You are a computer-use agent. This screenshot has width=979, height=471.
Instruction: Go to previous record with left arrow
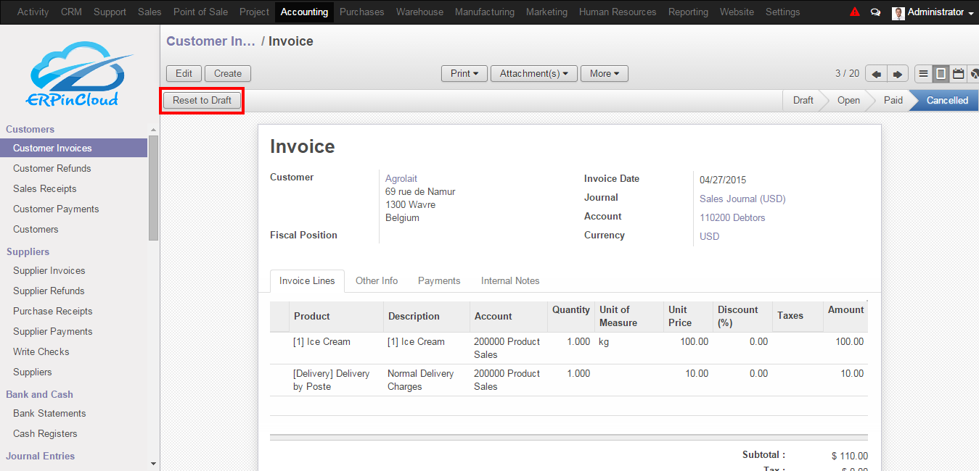877,74
